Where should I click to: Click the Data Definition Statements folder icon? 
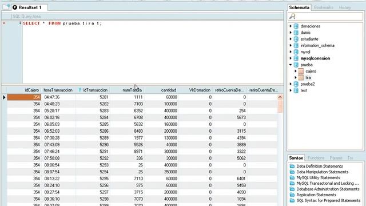coord(292,167)
